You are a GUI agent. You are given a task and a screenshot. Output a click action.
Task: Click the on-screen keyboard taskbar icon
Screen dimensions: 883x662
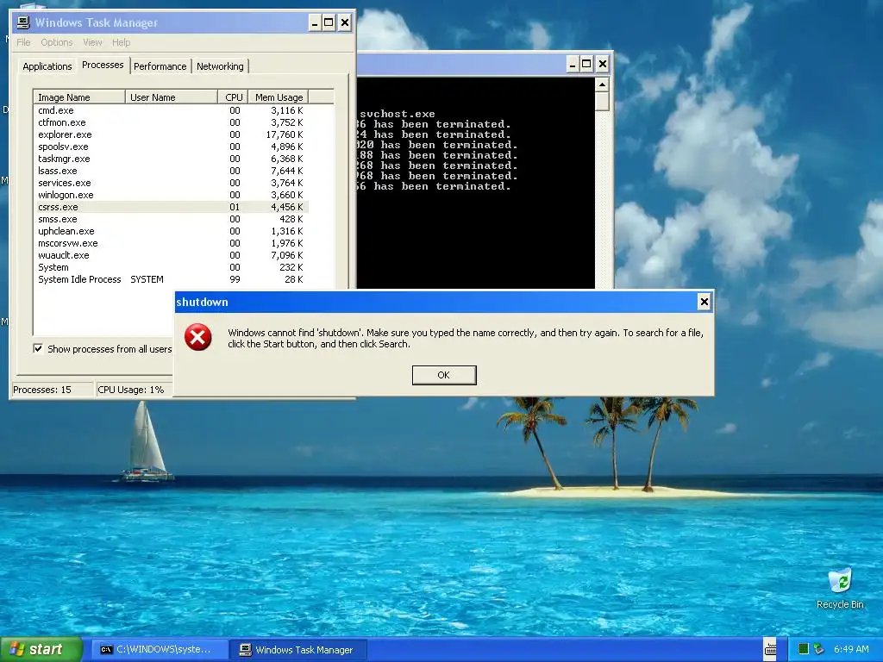pyautogui.click(x=770, y=650)
